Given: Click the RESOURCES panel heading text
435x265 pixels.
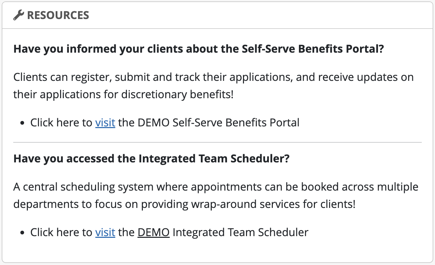Looking at the screenshot, I should (58, 15).
